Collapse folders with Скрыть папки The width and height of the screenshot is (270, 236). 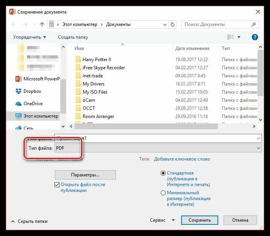(29, 221)
